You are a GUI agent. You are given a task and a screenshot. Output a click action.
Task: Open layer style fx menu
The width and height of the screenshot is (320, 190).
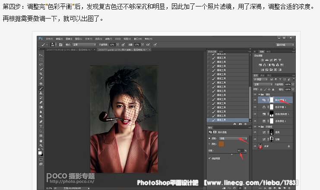point(265,188)
